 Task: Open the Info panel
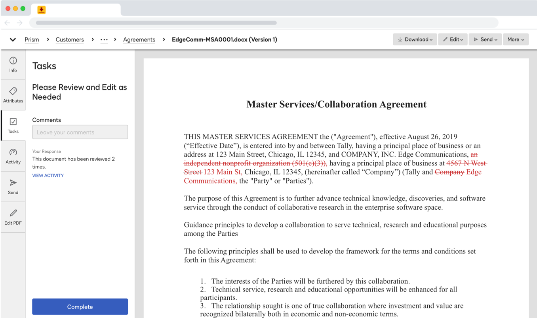click(13, 64)
